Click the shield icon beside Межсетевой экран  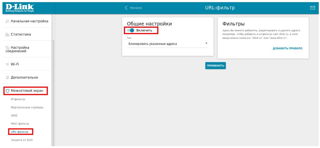pos(7,91)
